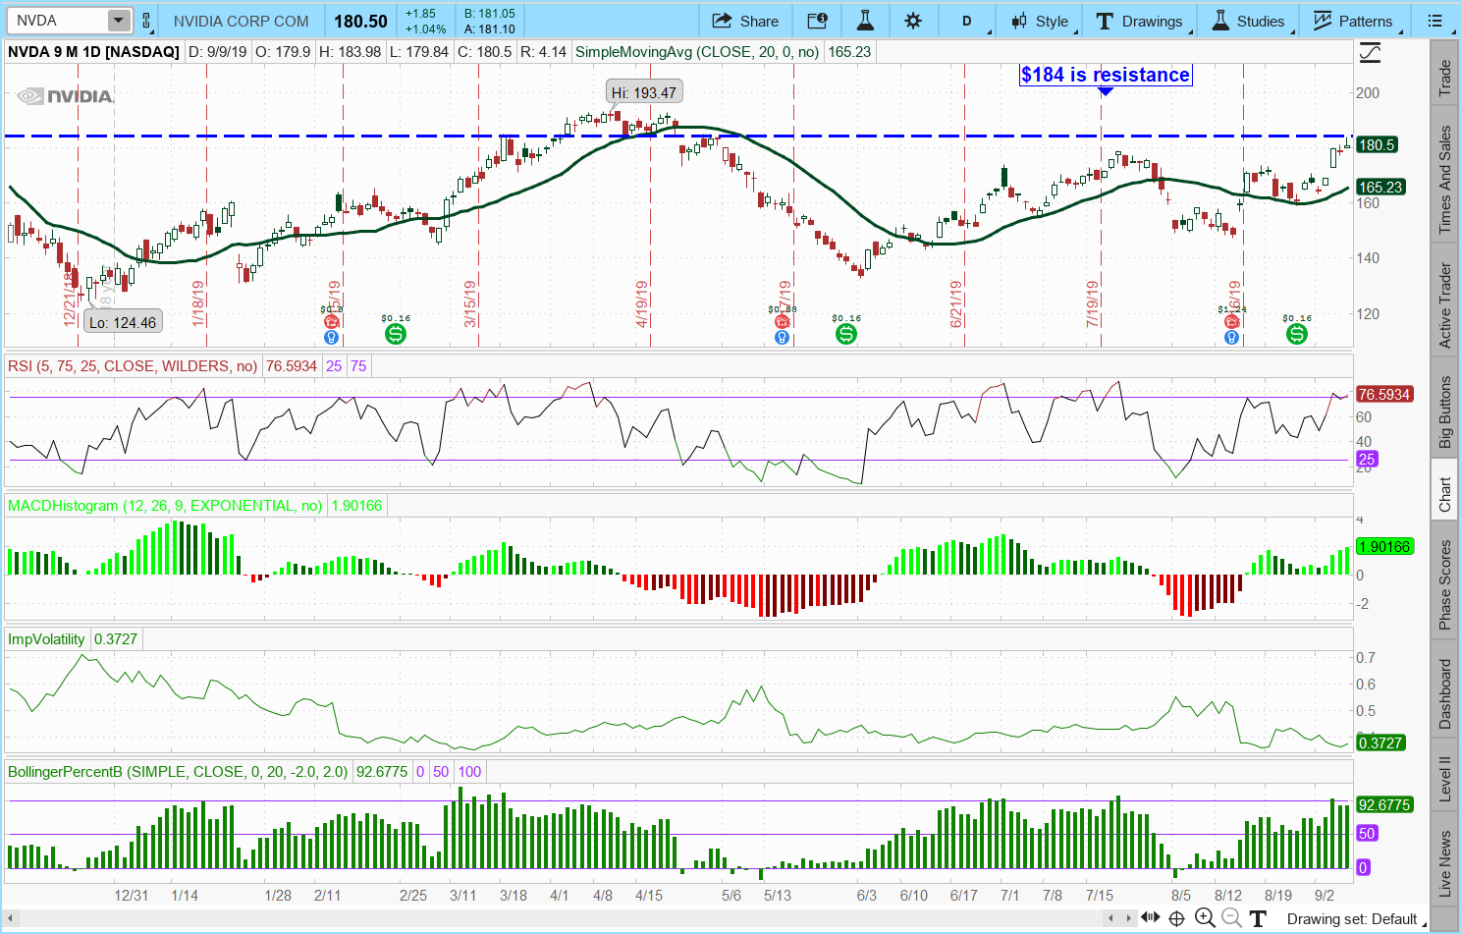Click the Share button

pos(745,21)
